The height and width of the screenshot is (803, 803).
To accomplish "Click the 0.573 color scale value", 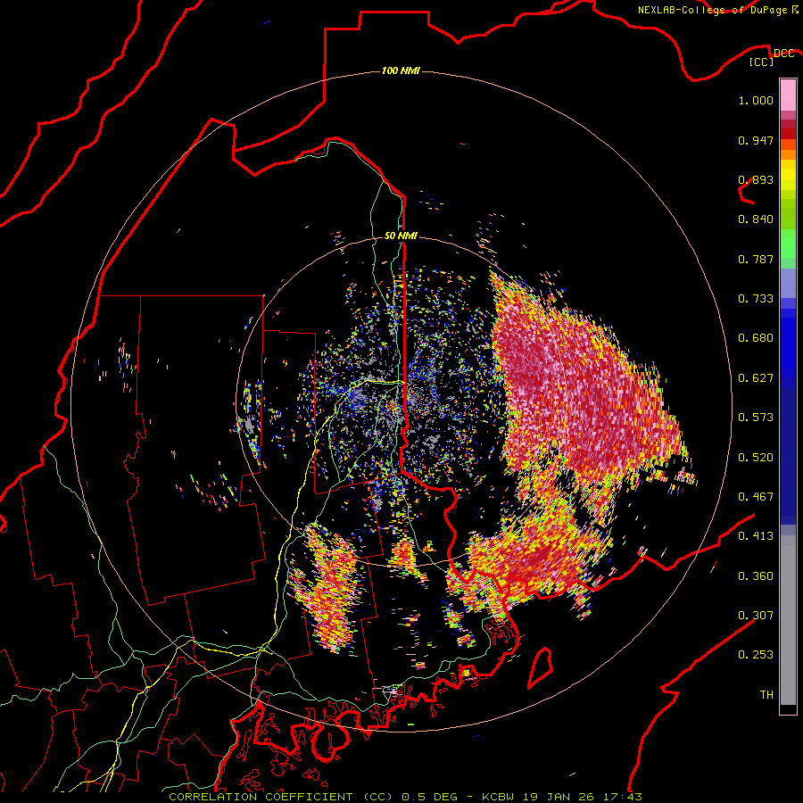I will (x=756, y=418).
